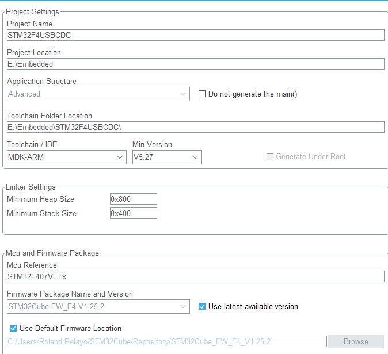Uncheck Use latest available version
This screenshot has width=388, height=354.
coord(202,306)
